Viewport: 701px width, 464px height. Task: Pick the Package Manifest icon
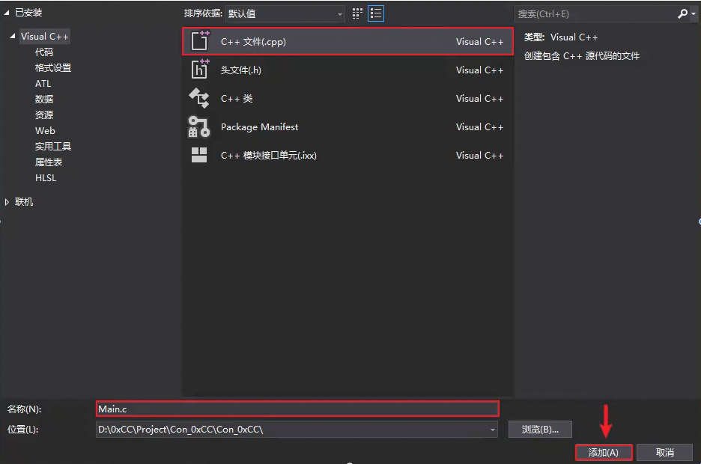tap(198, 126)
